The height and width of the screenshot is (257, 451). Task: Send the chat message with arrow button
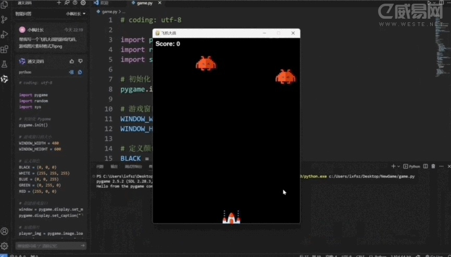[x=82, y=245]
